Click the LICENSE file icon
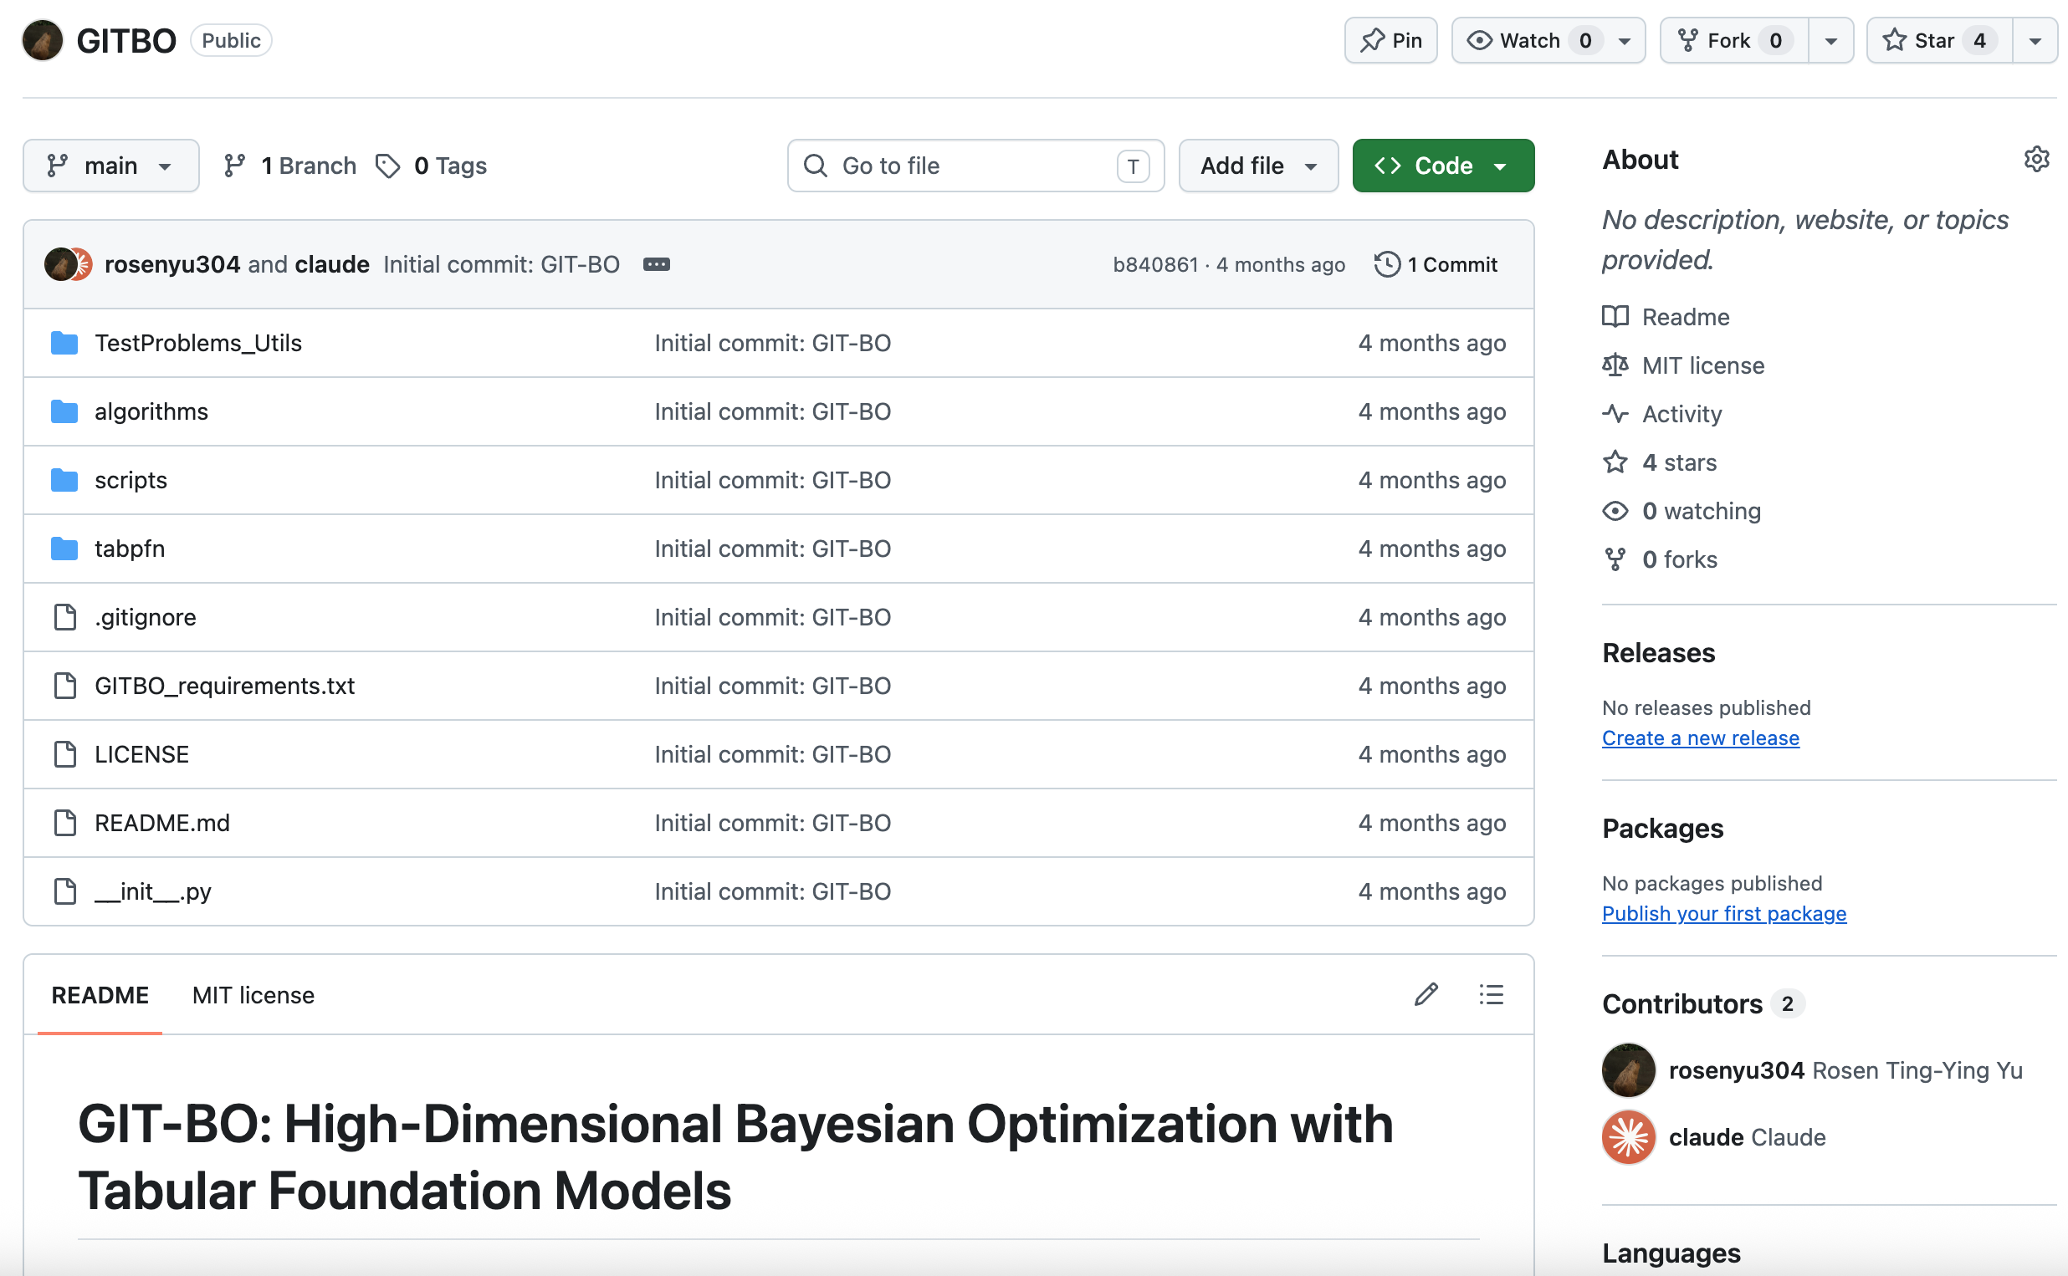Image resolution: width=2068 pixels, height=1276 pixels. 64,753
